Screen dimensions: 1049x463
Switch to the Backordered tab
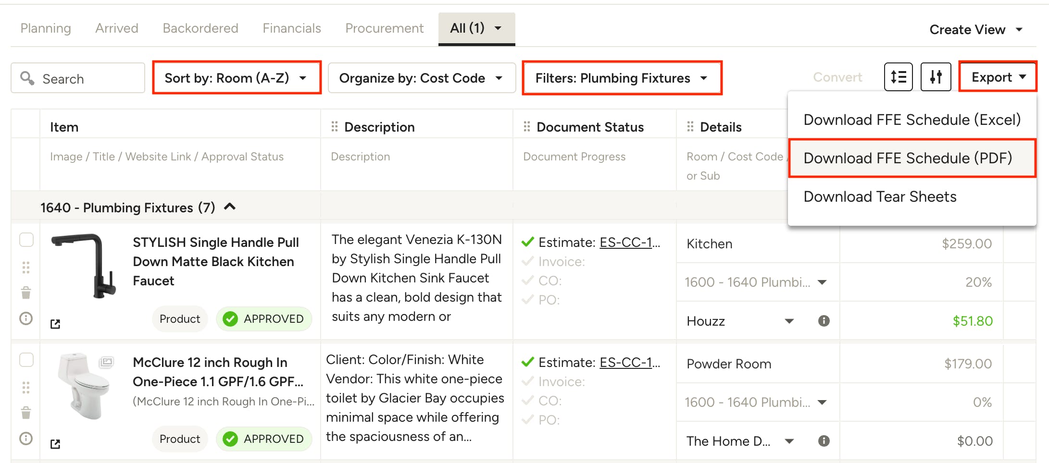click(x=200, y=28)
